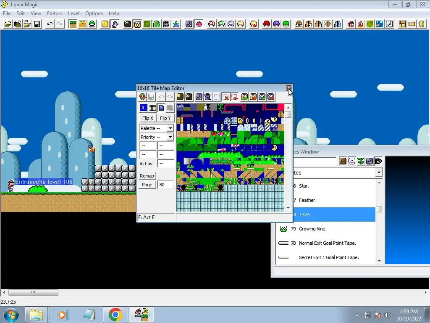This screenshot has width=430, height=323.
Task: Click the door with plus-minus icon
Action: tap(299, 24)
